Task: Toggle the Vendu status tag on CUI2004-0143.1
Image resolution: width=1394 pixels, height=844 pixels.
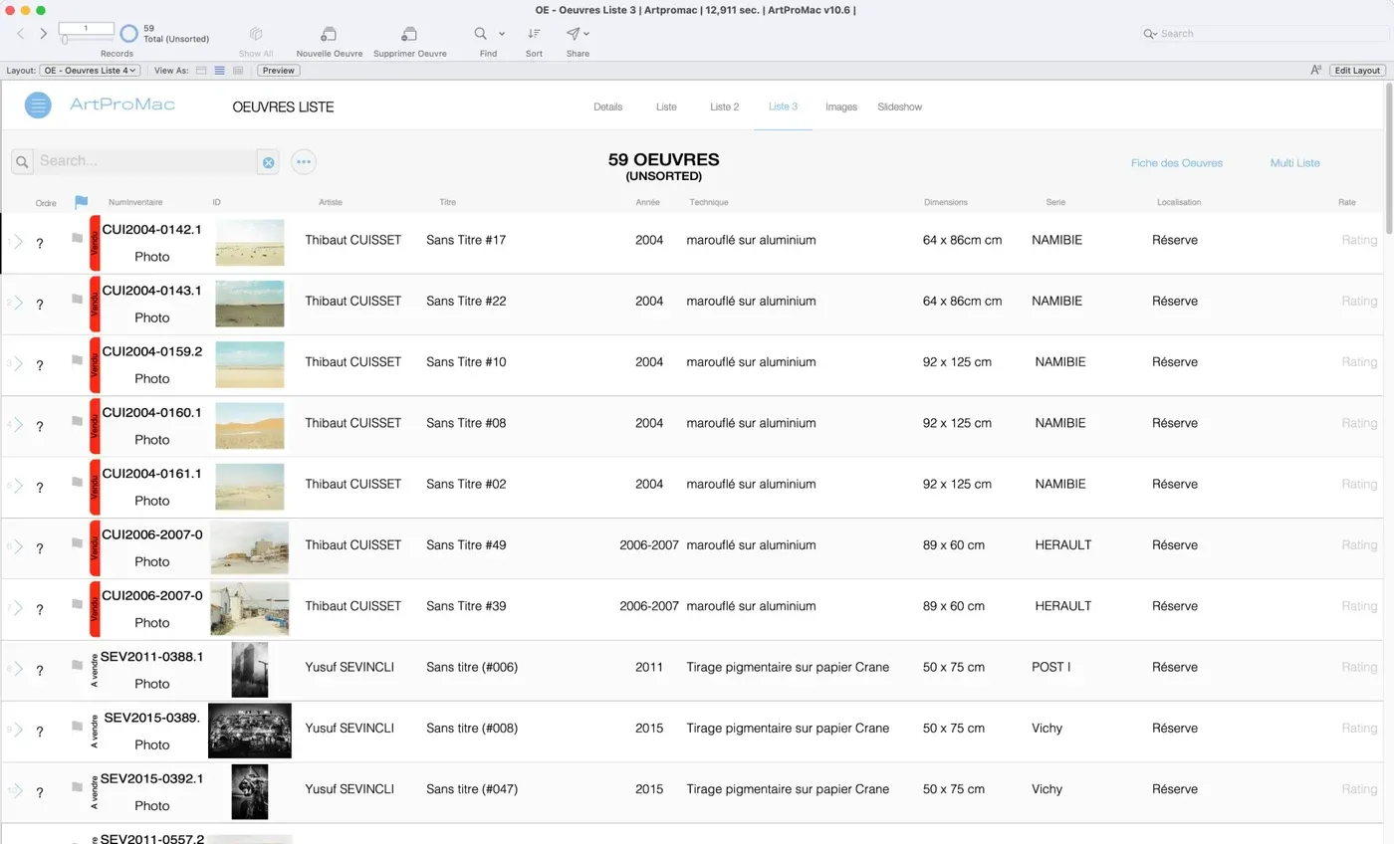Action: 95,305
